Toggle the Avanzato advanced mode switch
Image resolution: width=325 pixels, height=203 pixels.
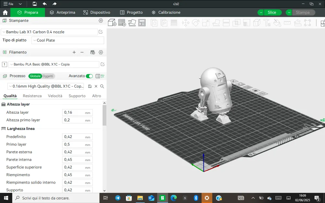pyautogui.click(x=89, y=76)
